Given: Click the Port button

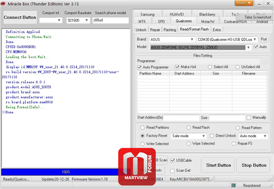Looking at the screenshot, I should click(x=264, y=39).
